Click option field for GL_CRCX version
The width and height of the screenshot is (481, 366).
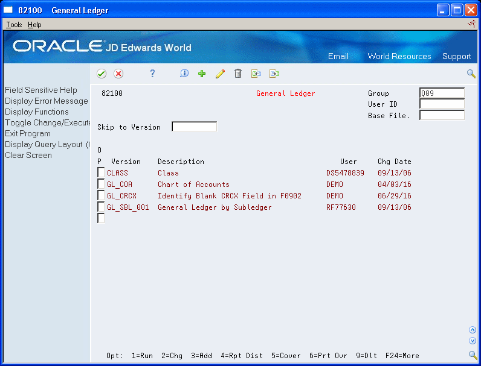(x=101, y=195)
